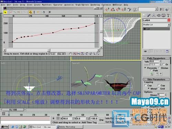Collapse the Path Parameters rollout
172x129 pixels.
pos(156,58)
